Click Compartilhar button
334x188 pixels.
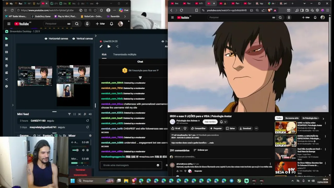pyautogui.click(x=198, y=128)
